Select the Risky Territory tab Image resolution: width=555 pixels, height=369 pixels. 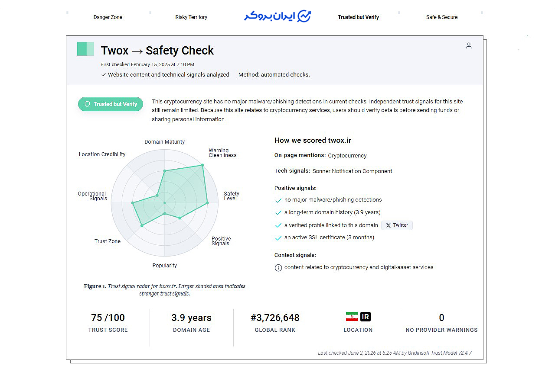pyautogui.click(x=191, y=17)
